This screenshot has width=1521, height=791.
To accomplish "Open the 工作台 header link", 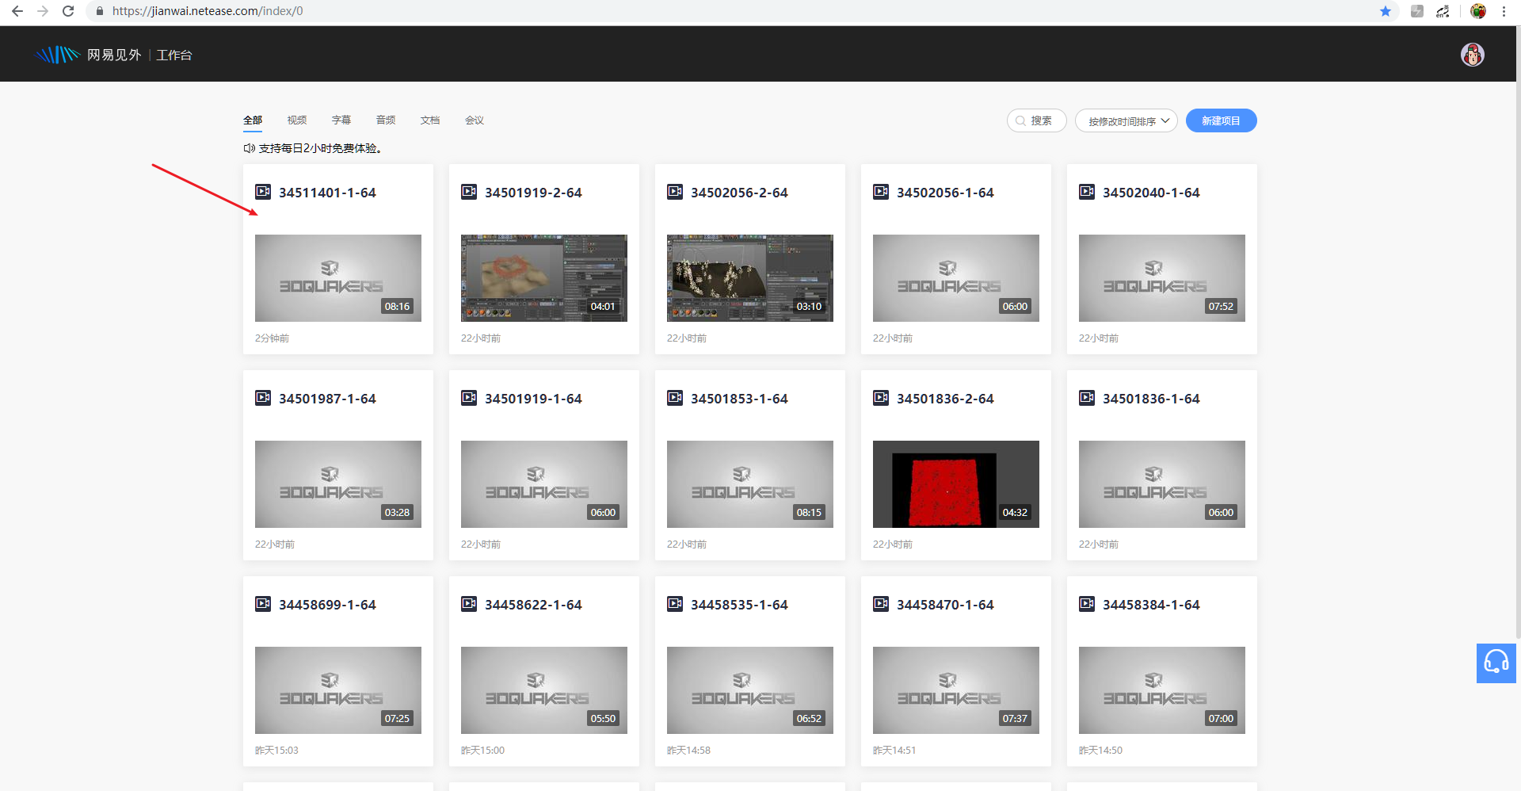I will (174, 55).
